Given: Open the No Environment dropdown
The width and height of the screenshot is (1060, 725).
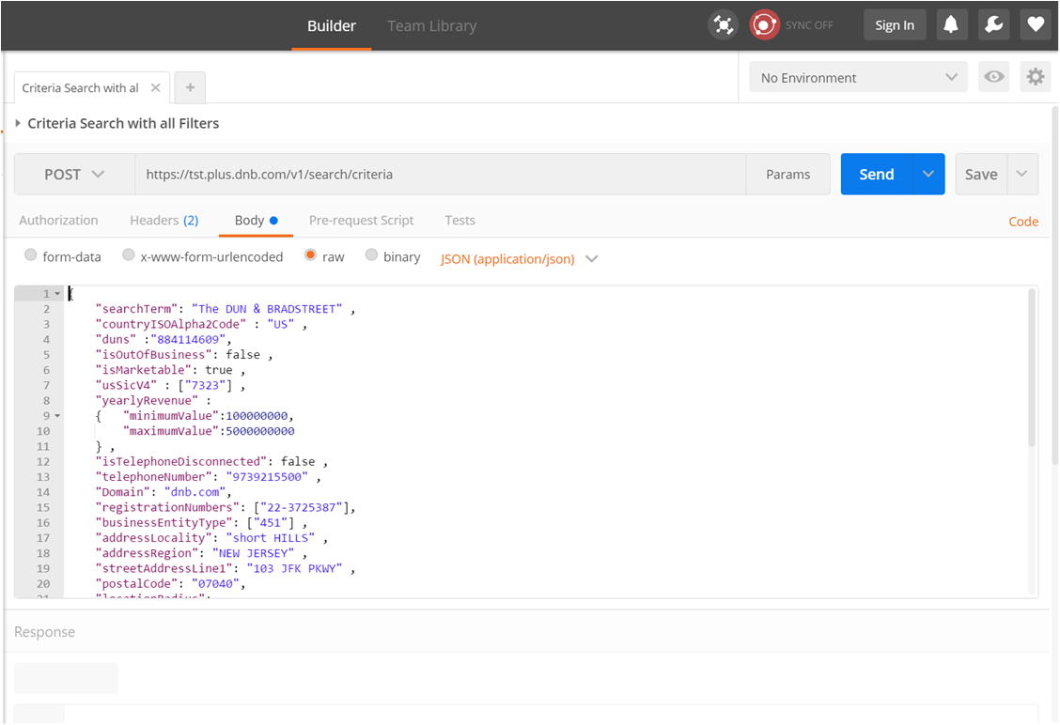Looking at the screenshot, I should (x=858, y=77).
